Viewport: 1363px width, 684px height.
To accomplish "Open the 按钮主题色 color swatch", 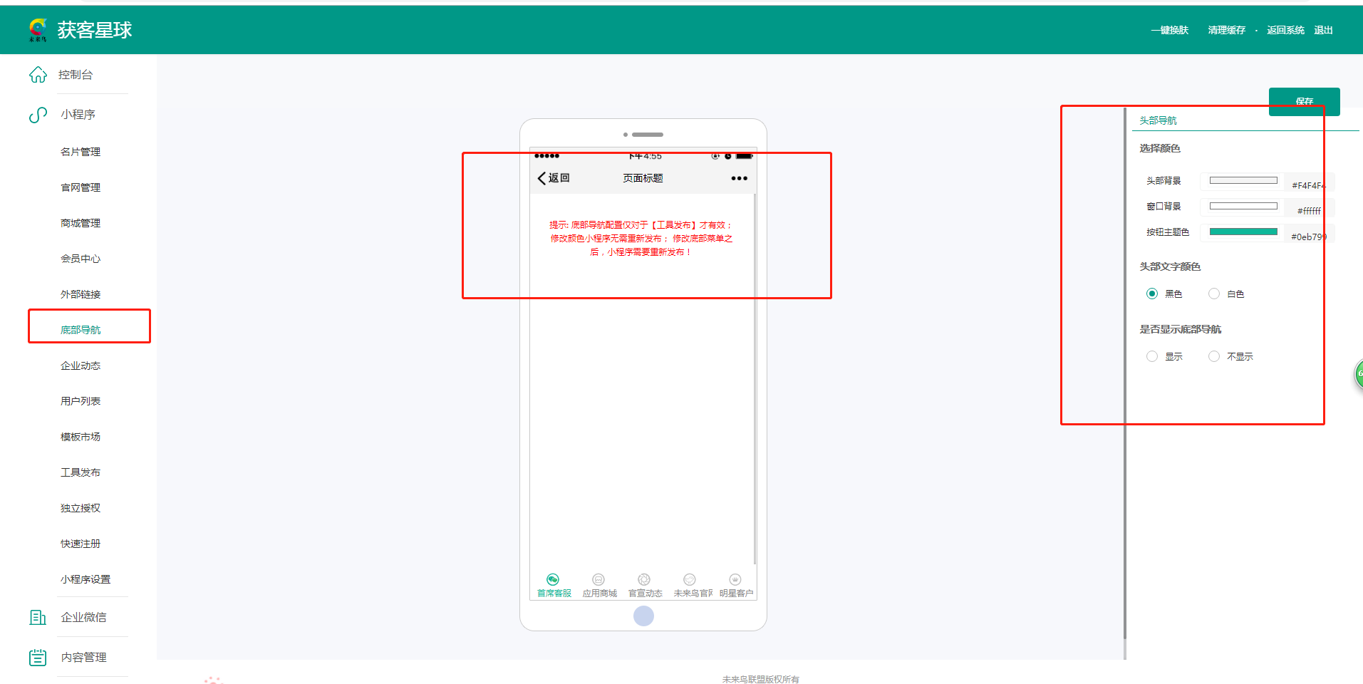I will click(1243, 232).
